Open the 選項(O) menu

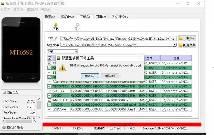tap(18, 10)
